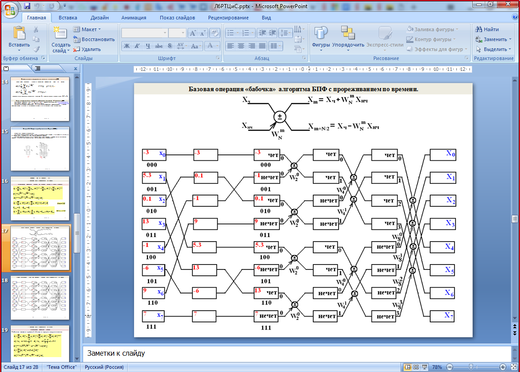
Task: Click the zoom slider in status bar
Action: (471, 367)
